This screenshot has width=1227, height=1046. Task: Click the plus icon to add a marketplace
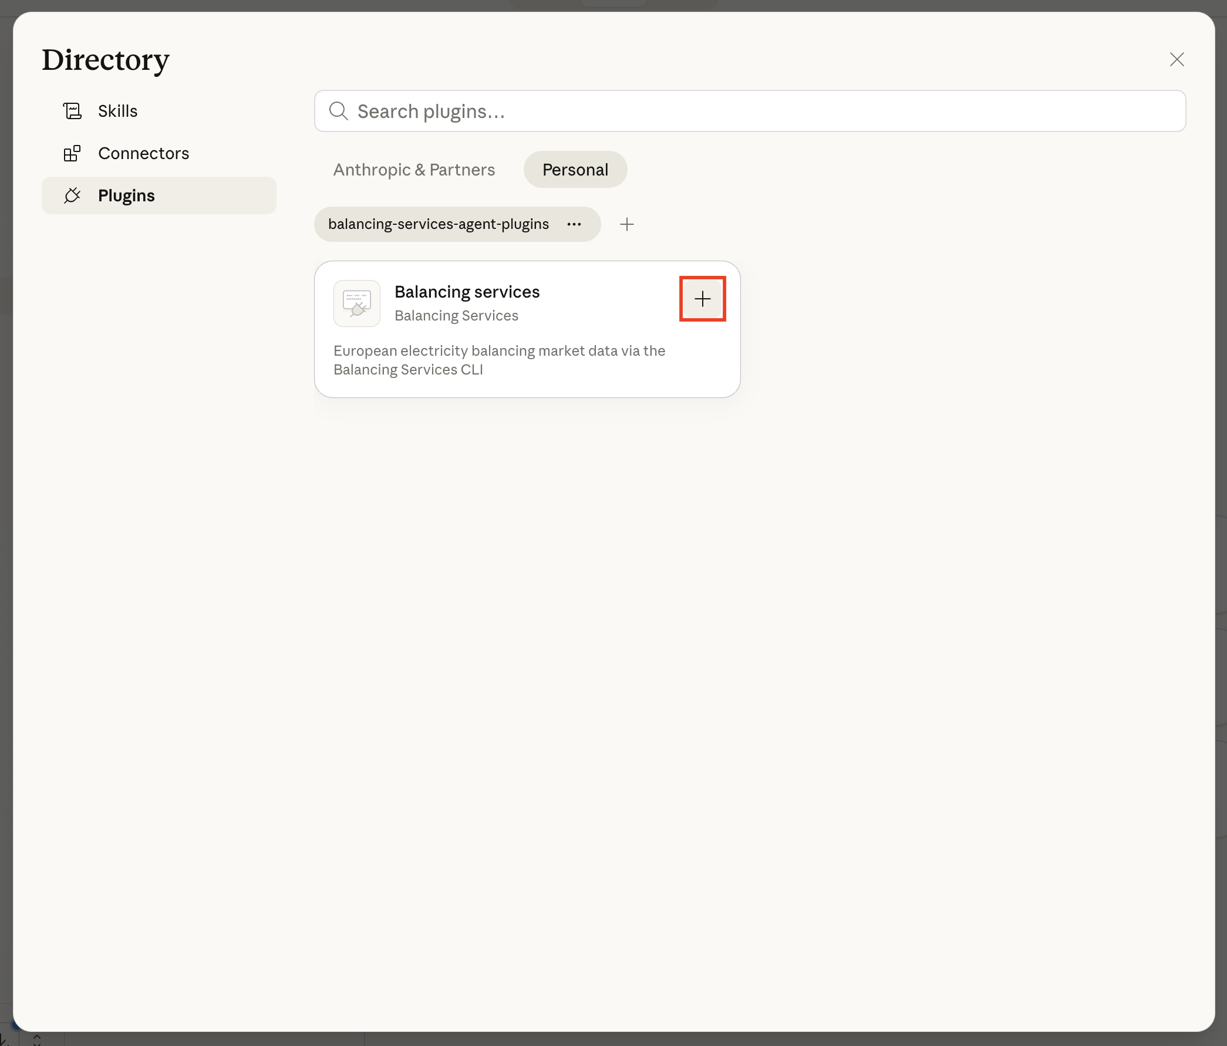click(626, 224)
